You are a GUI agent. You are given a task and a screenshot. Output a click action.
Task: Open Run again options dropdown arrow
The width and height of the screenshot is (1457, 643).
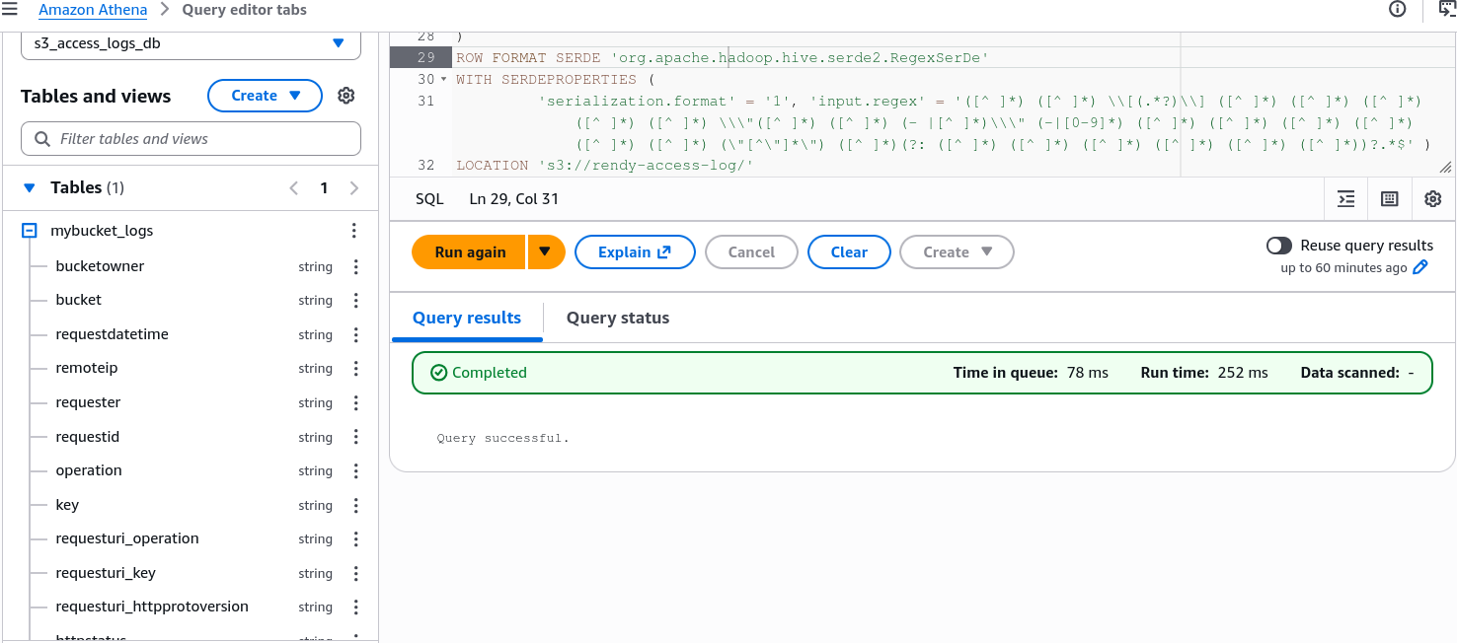546,251
